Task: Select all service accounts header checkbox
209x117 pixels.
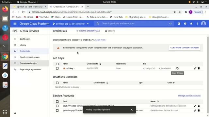Action: [57, 102]
